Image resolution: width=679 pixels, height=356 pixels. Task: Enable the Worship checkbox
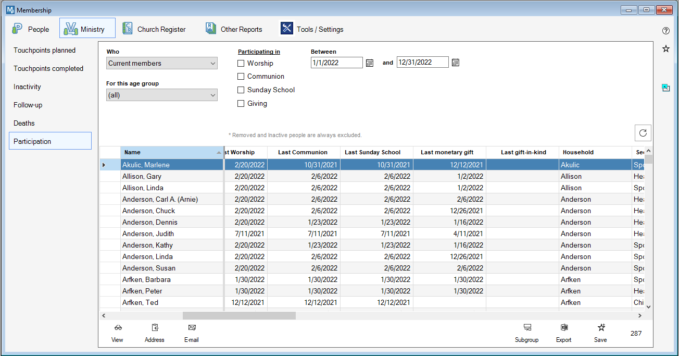tap(241, 64)
